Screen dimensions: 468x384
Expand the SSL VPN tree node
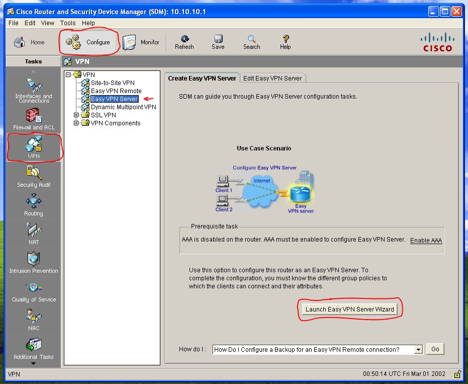pyautogui.click(x=76, y=115)
